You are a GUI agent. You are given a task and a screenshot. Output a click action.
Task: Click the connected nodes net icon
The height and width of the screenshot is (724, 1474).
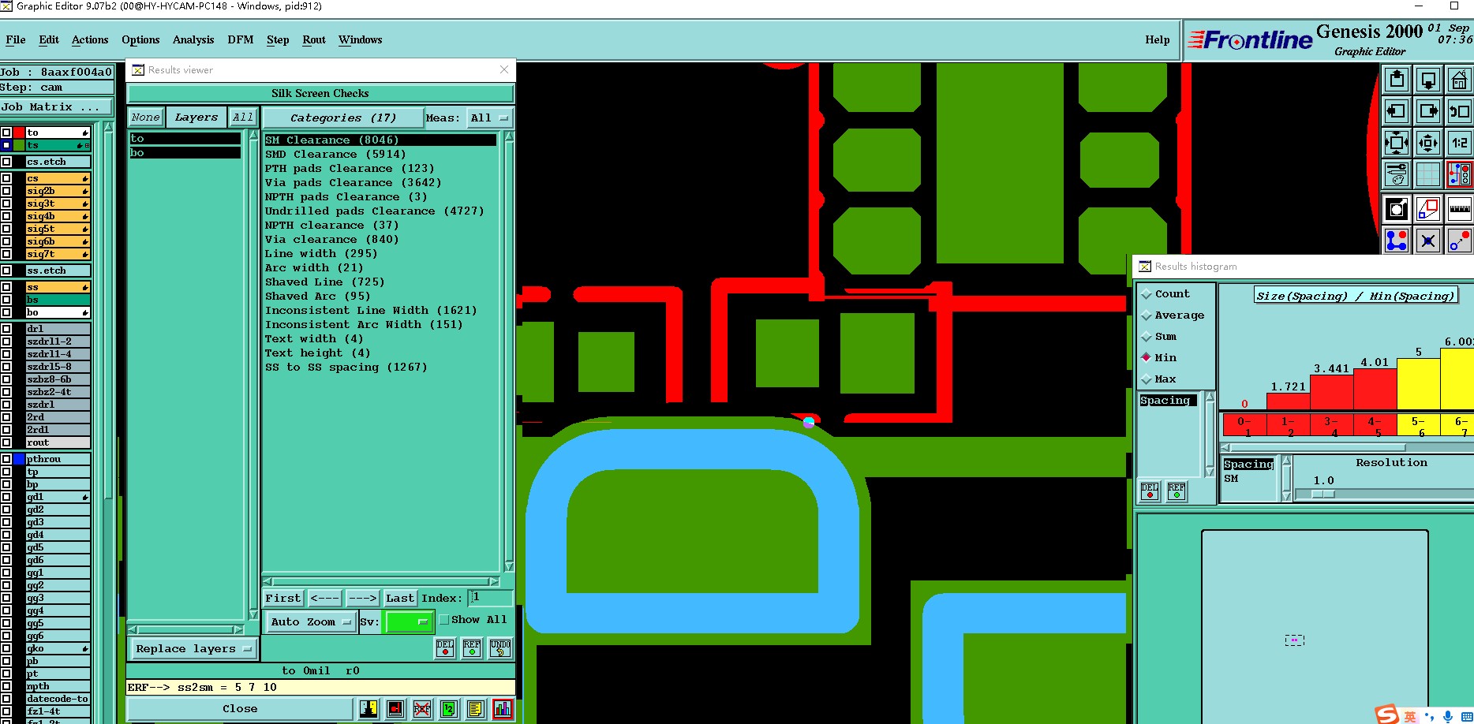point(1397,241)
